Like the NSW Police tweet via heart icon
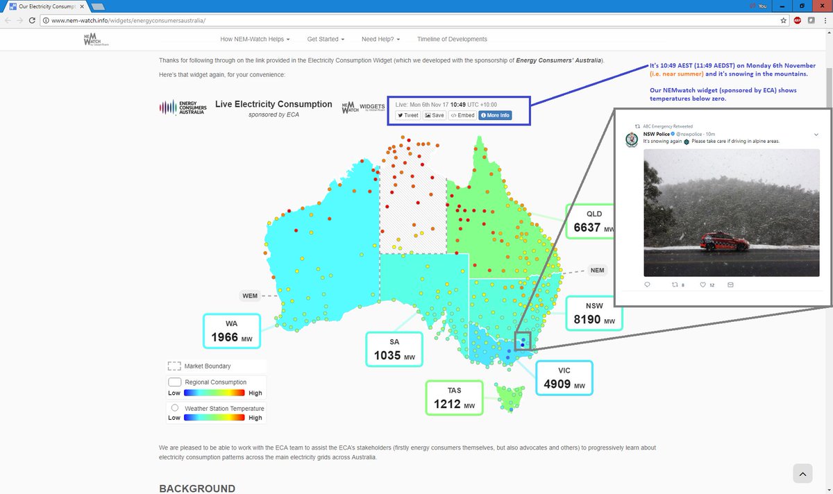Viewport: 833px width, 494px height. click(704, 284)
